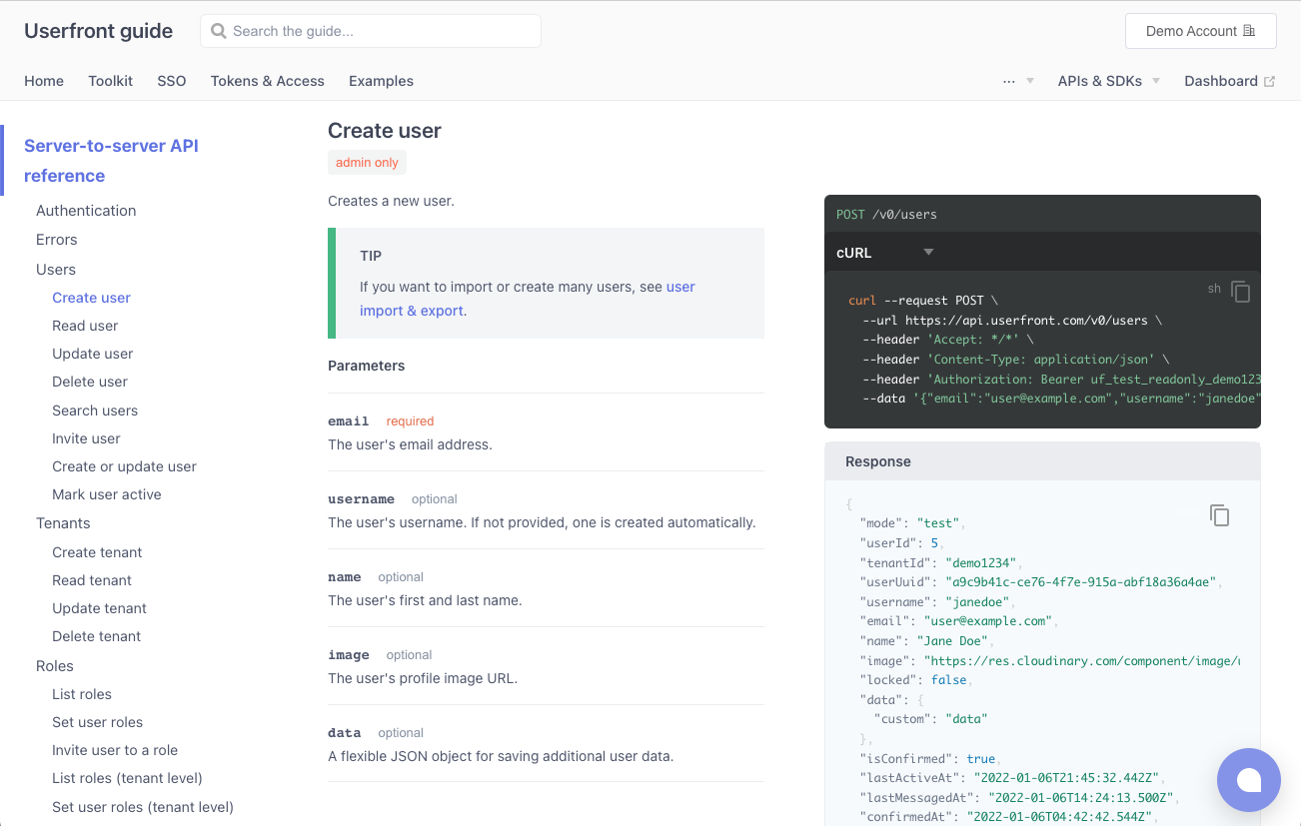Open "List roles" under Roles
Screen dimensions: 1301x826
[84, 693]
